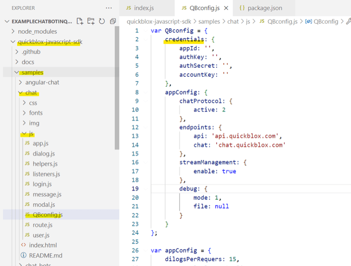The image size is (351, 266).
Task: Close the QBconfig.js tab
Action: [x=226, y=8]
